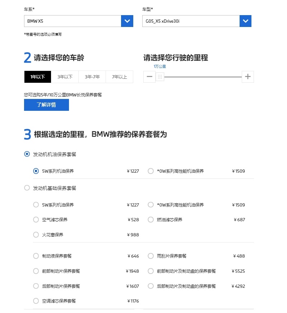287x313 pixels.
Task: Select 5W系列机油保养 under 基础保养套餐
Action: [36, 205]
